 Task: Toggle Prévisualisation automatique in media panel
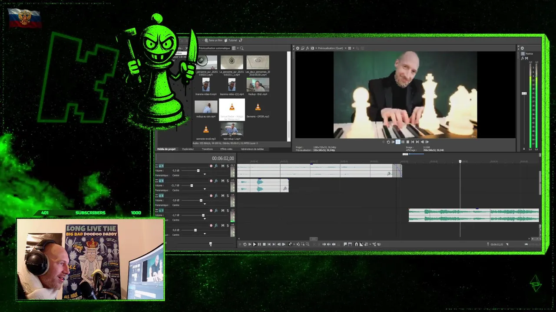point(214,48)
